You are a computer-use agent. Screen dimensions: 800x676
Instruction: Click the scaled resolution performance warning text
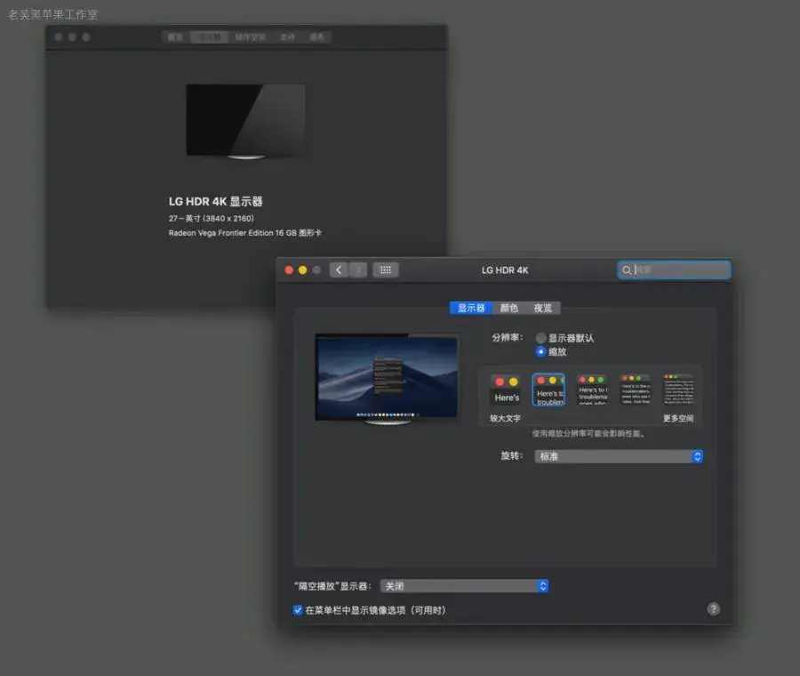click(588, 433)
